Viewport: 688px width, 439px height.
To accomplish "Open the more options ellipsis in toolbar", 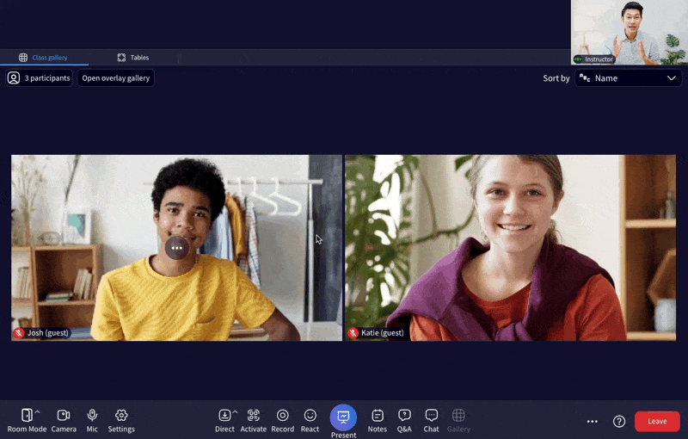I will coord(592,422).
